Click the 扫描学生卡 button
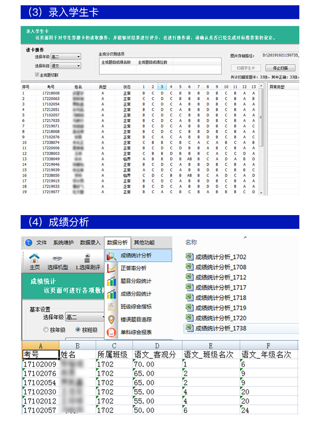Screen dimensions: 320x433 pos(246,68)
